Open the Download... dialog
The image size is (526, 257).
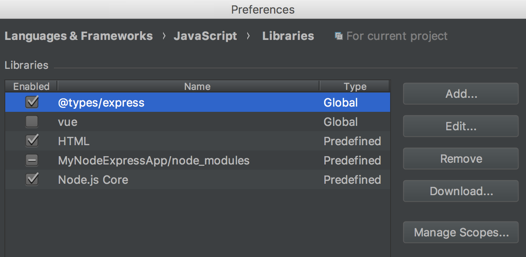[460, 191]
